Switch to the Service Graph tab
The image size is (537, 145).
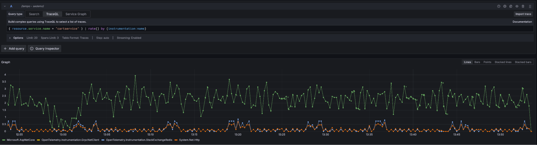point(76,14)
